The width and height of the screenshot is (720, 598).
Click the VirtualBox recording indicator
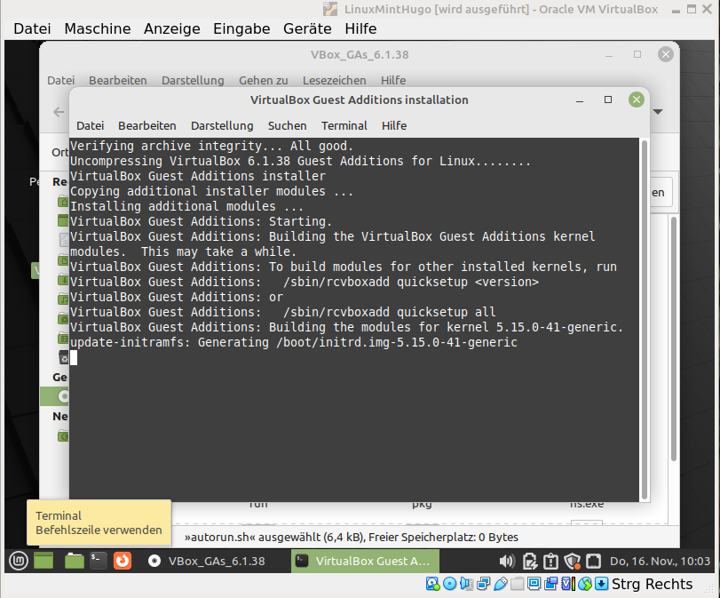[x=551, y=584]
